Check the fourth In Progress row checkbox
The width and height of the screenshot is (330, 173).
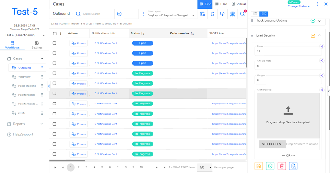(x=55, y=104)
